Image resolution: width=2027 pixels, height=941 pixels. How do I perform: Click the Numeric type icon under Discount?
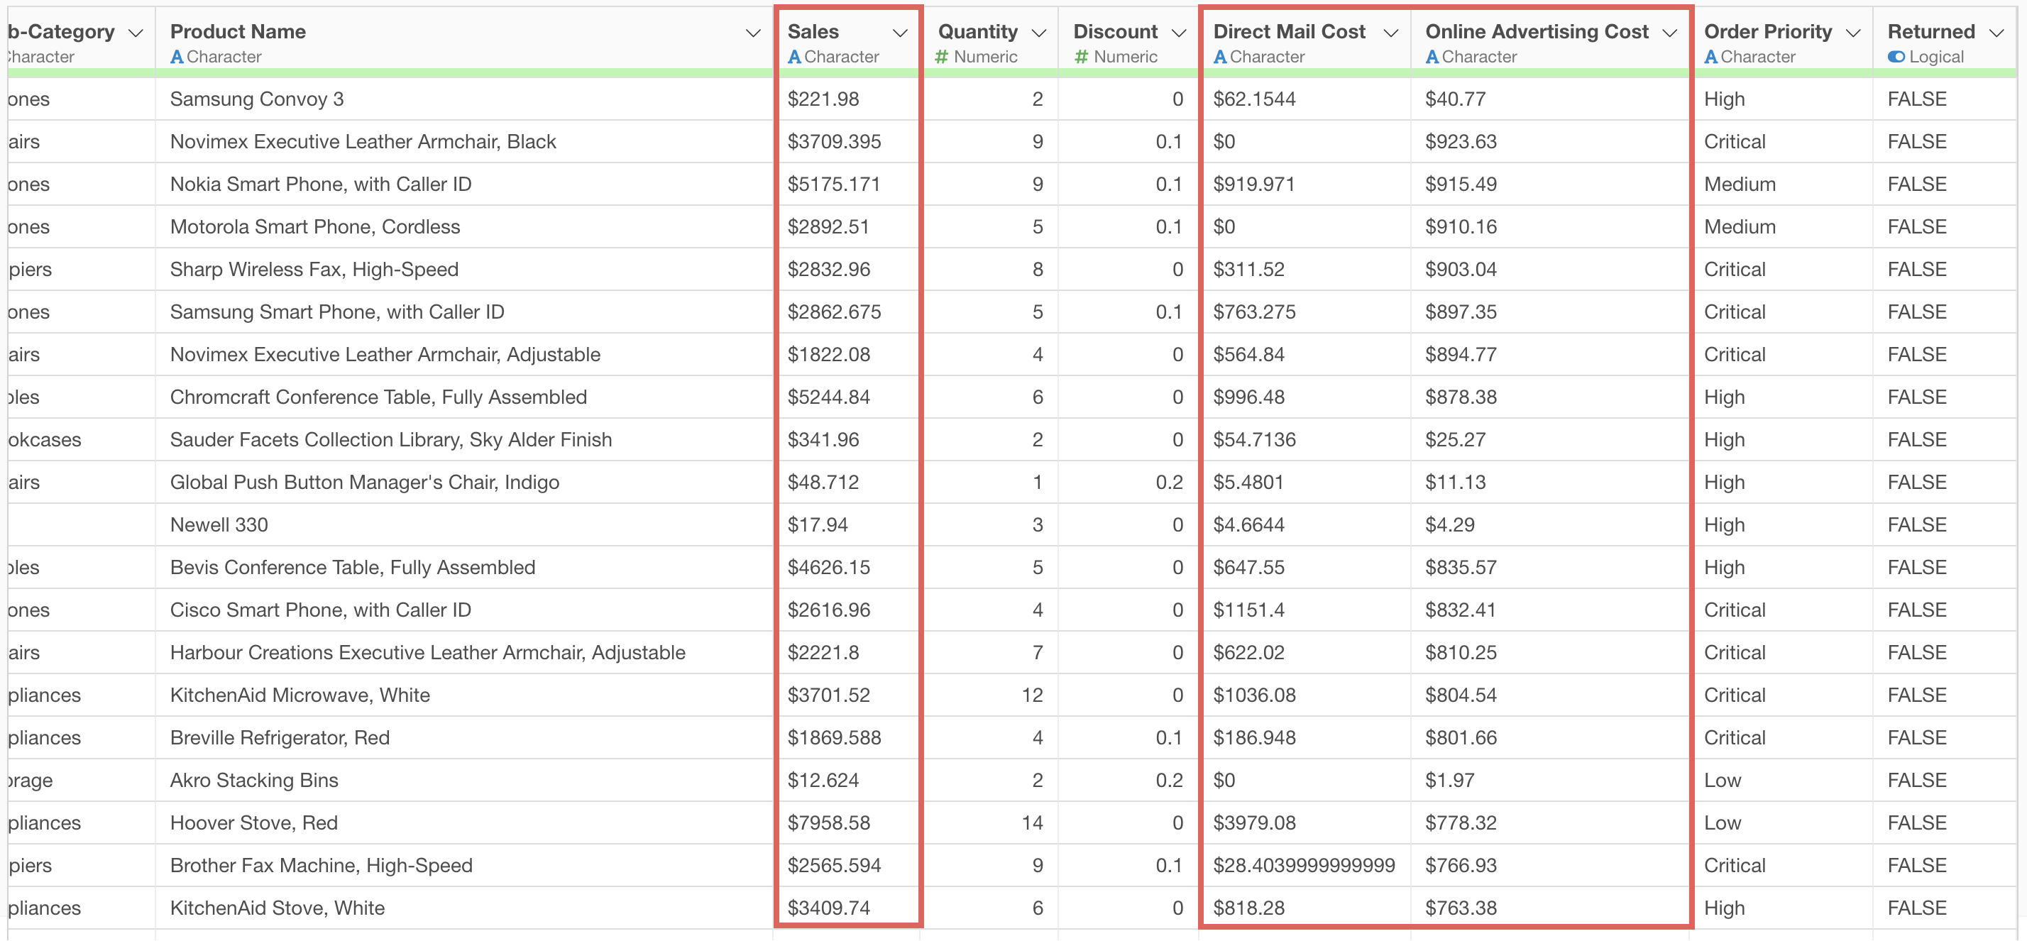(x=1082, y=57)
